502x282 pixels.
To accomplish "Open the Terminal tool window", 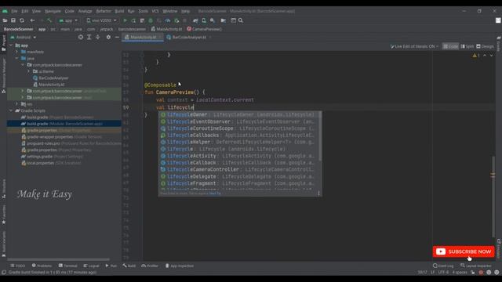I will coord(68,266).
